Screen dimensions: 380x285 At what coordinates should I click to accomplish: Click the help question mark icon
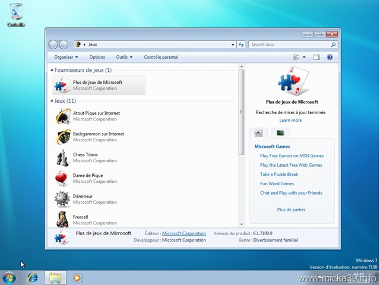pos(330,57)
